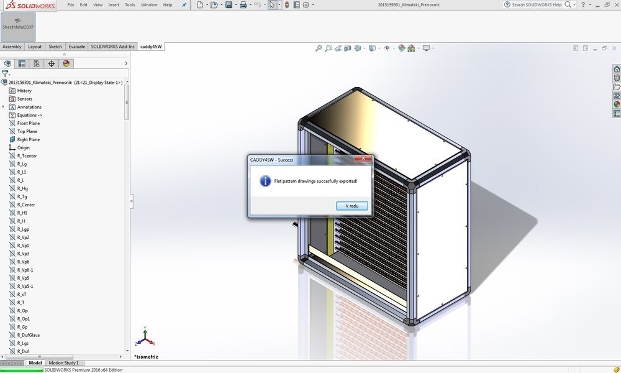Open the feature tree filter dropdown
The image size is (621, 373).
6,74
